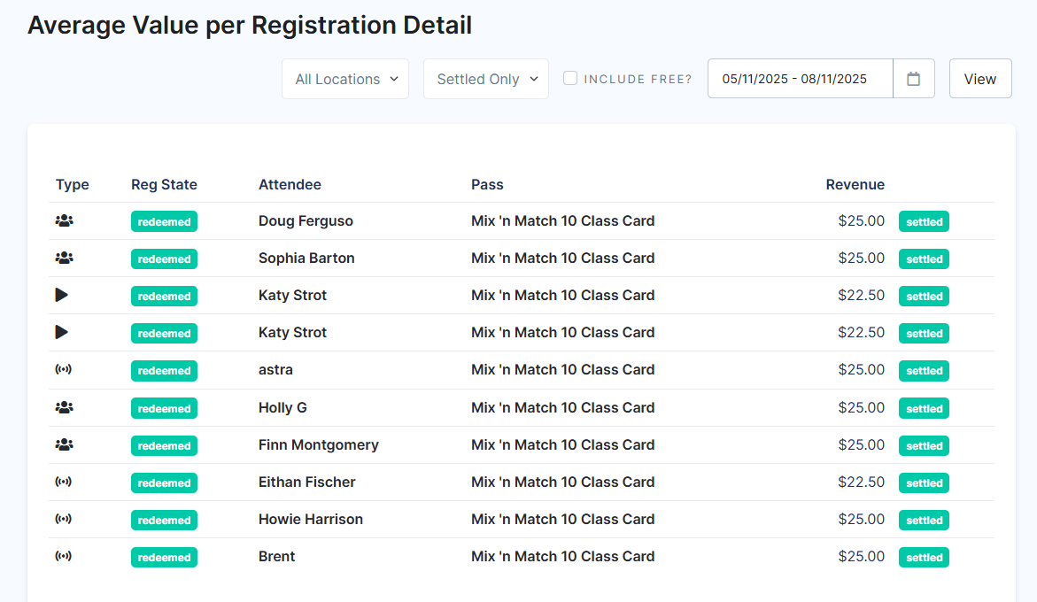Click the Revenue column header
Viewport: 1037px width, 602px height.
[855, 184]
